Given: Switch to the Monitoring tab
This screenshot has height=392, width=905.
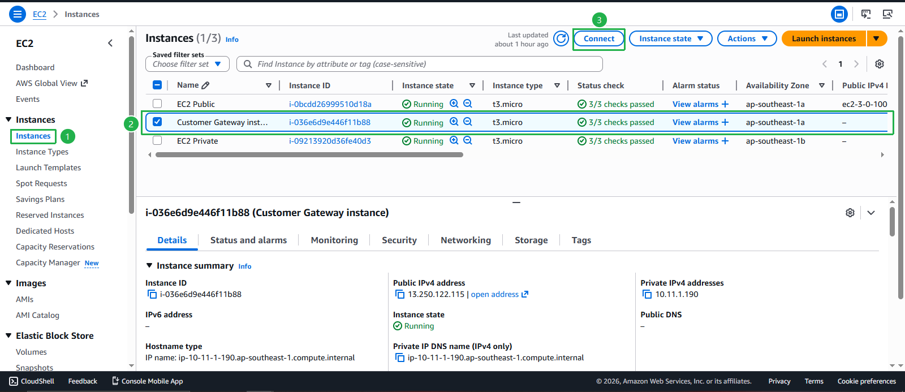Looking at the screenshot, I should [x=334, y=240].
